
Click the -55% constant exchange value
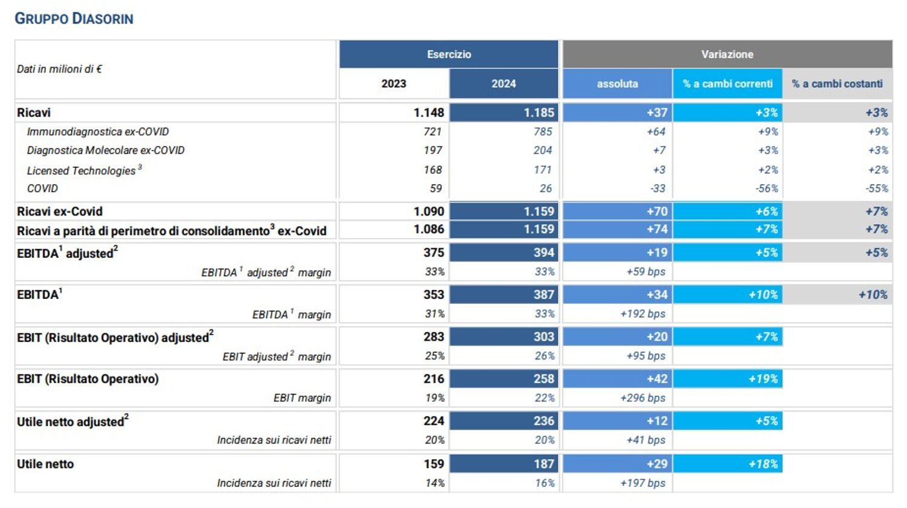tap(877, 188)
